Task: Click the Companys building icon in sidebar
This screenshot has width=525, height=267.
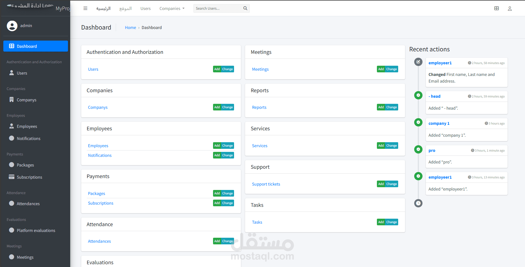Action: (x=12, y=100)
